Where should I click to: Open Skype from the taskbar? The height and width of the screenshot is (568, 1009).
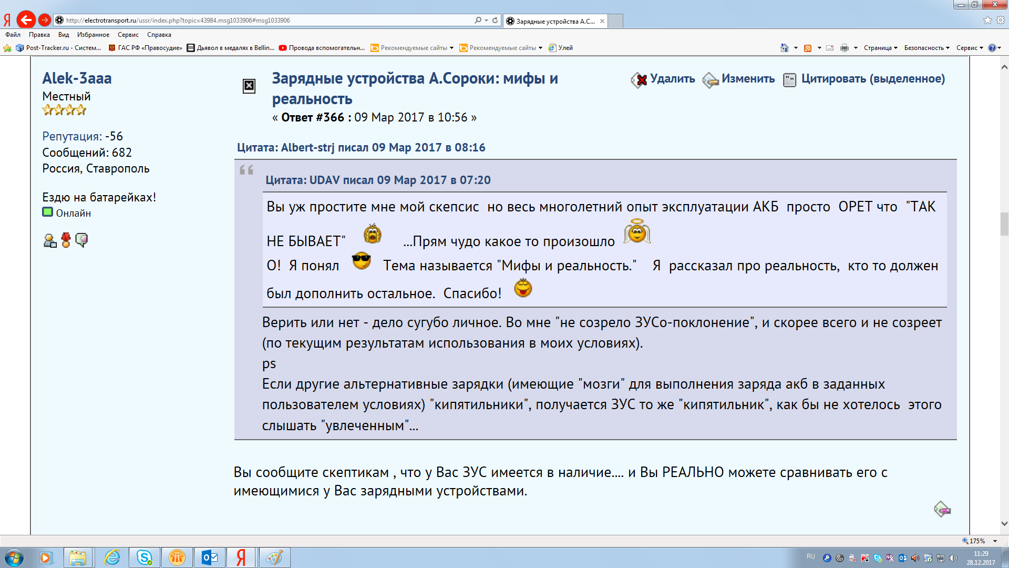coord(144,557)
